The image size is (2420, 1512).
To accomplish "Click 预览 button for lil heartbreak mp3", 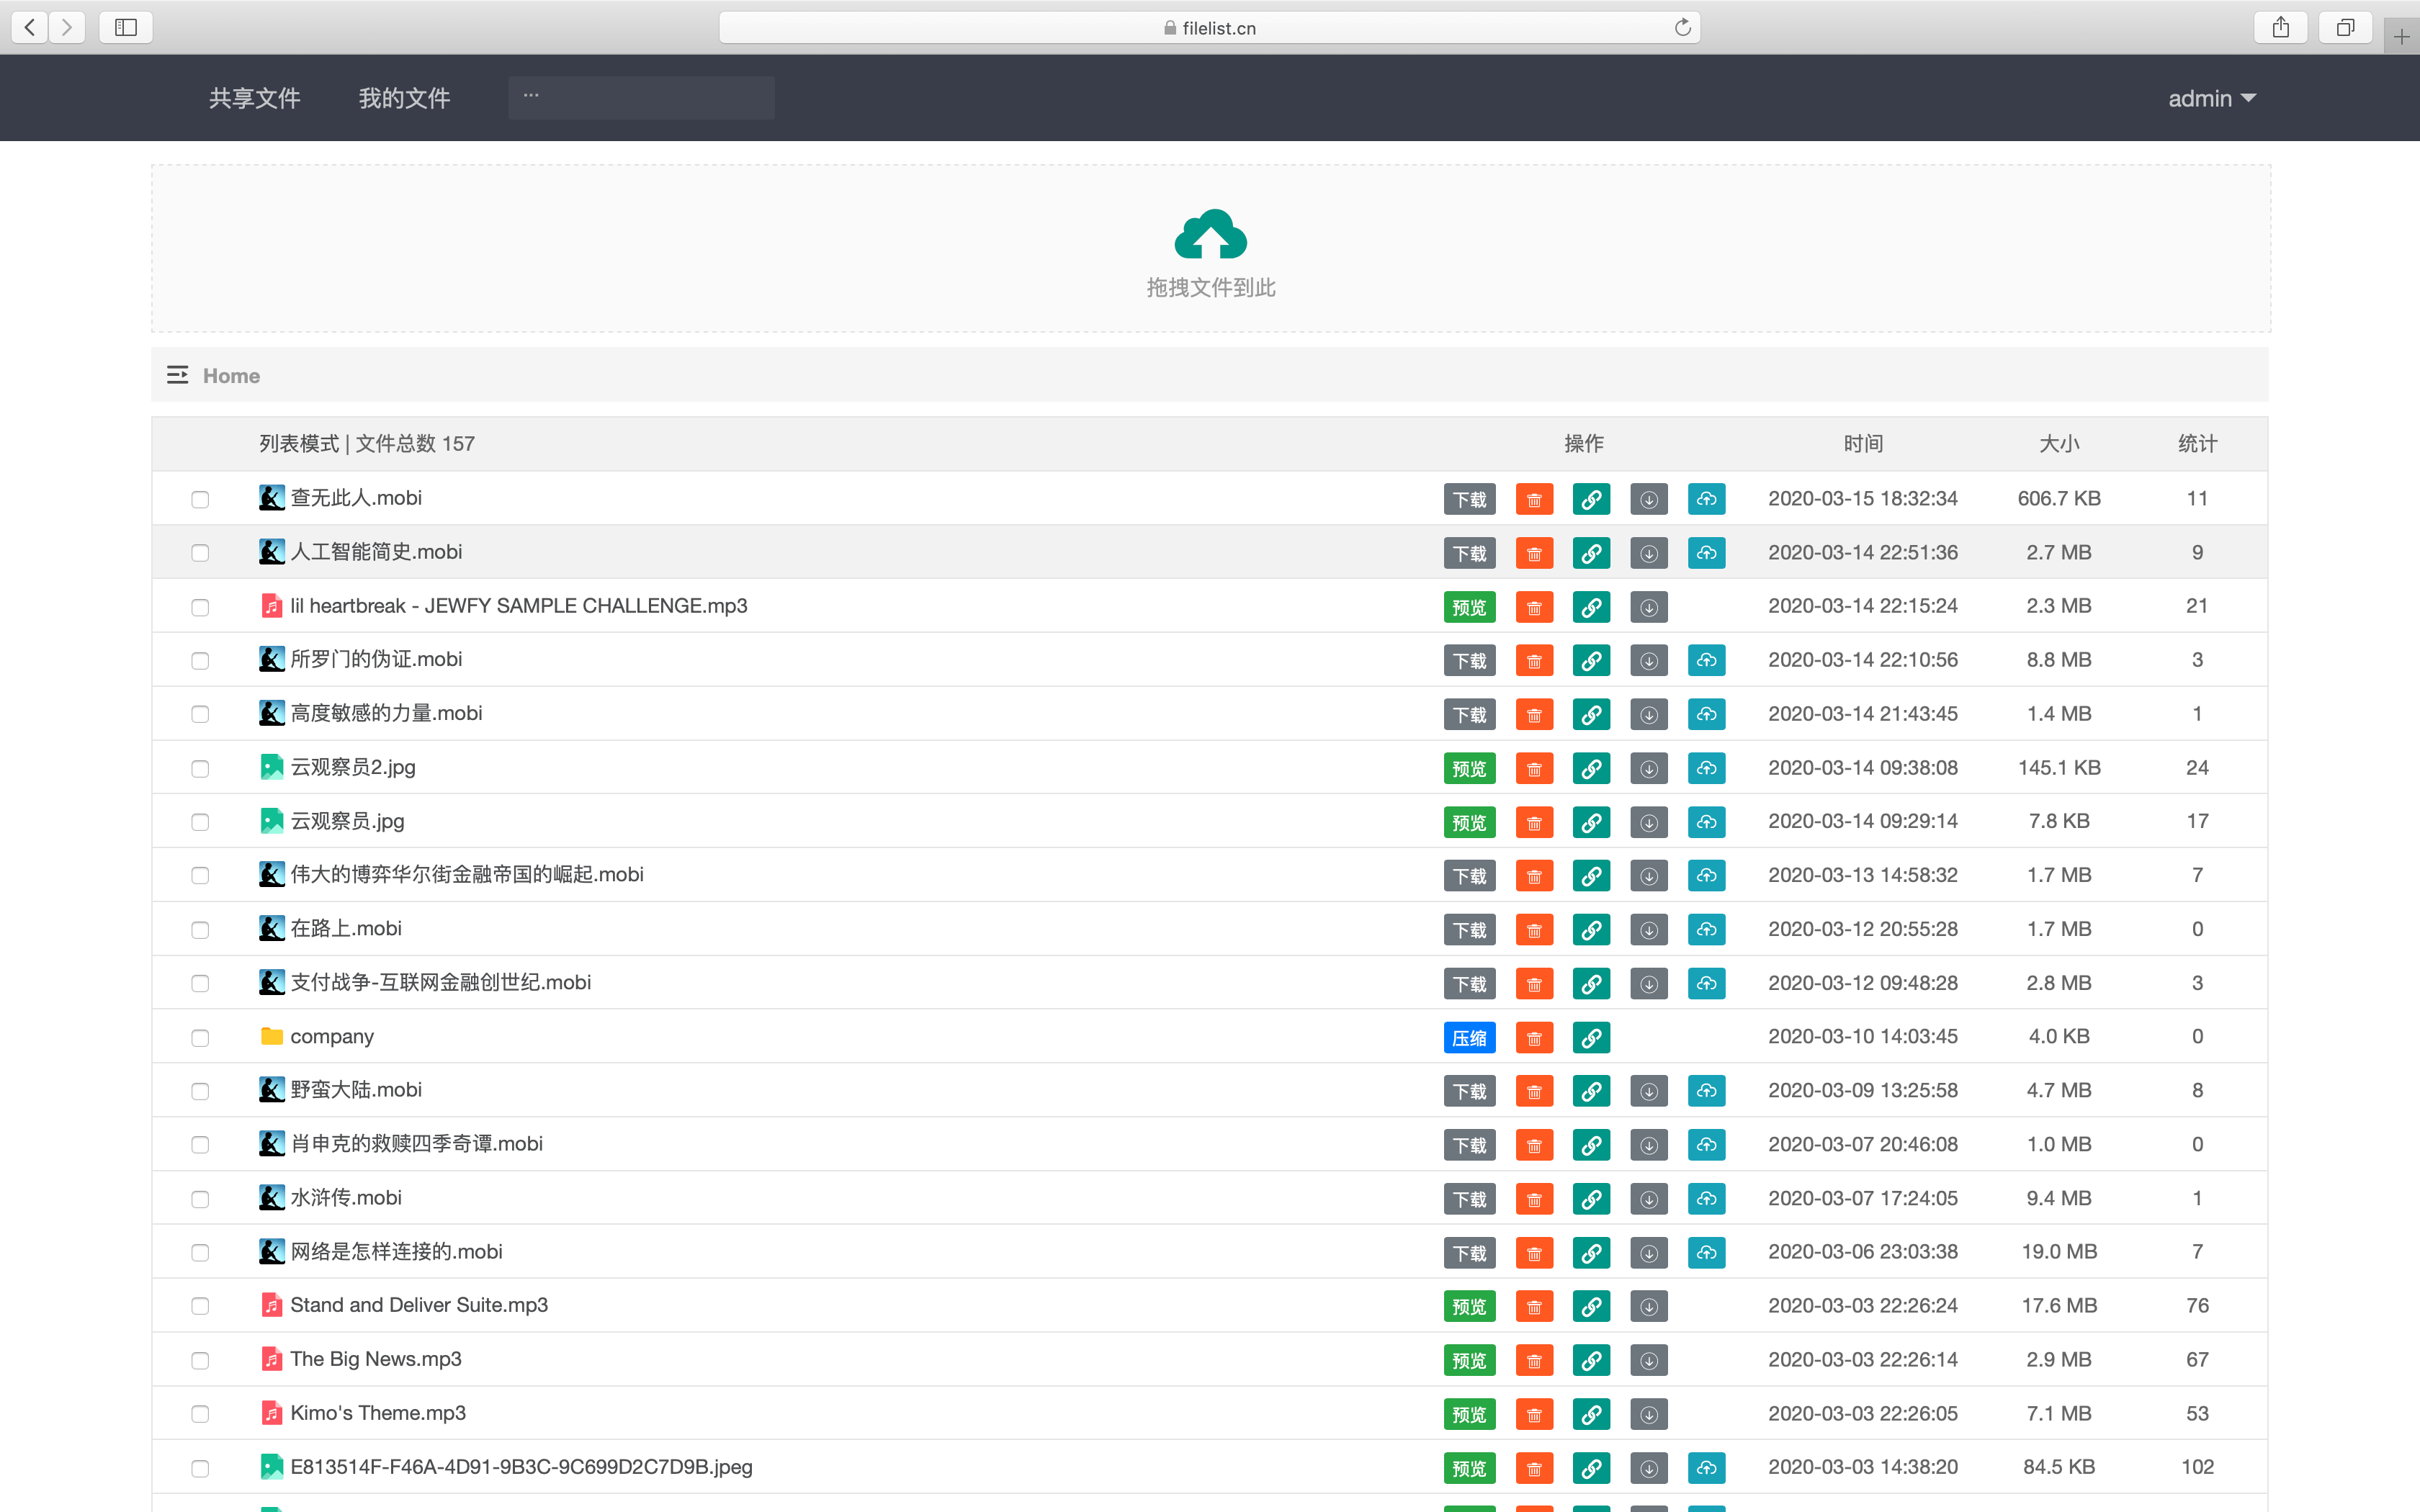I will [1469, 607].
